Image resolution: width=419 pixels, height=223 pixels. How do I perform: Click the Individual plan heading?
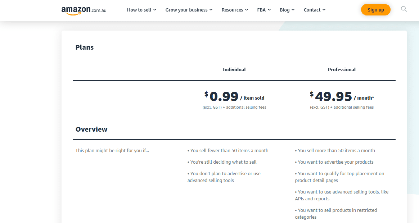point(234,69)
